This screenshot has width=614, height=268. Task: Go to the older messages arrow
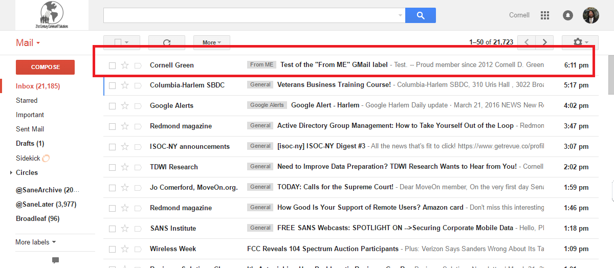point(544,42)
